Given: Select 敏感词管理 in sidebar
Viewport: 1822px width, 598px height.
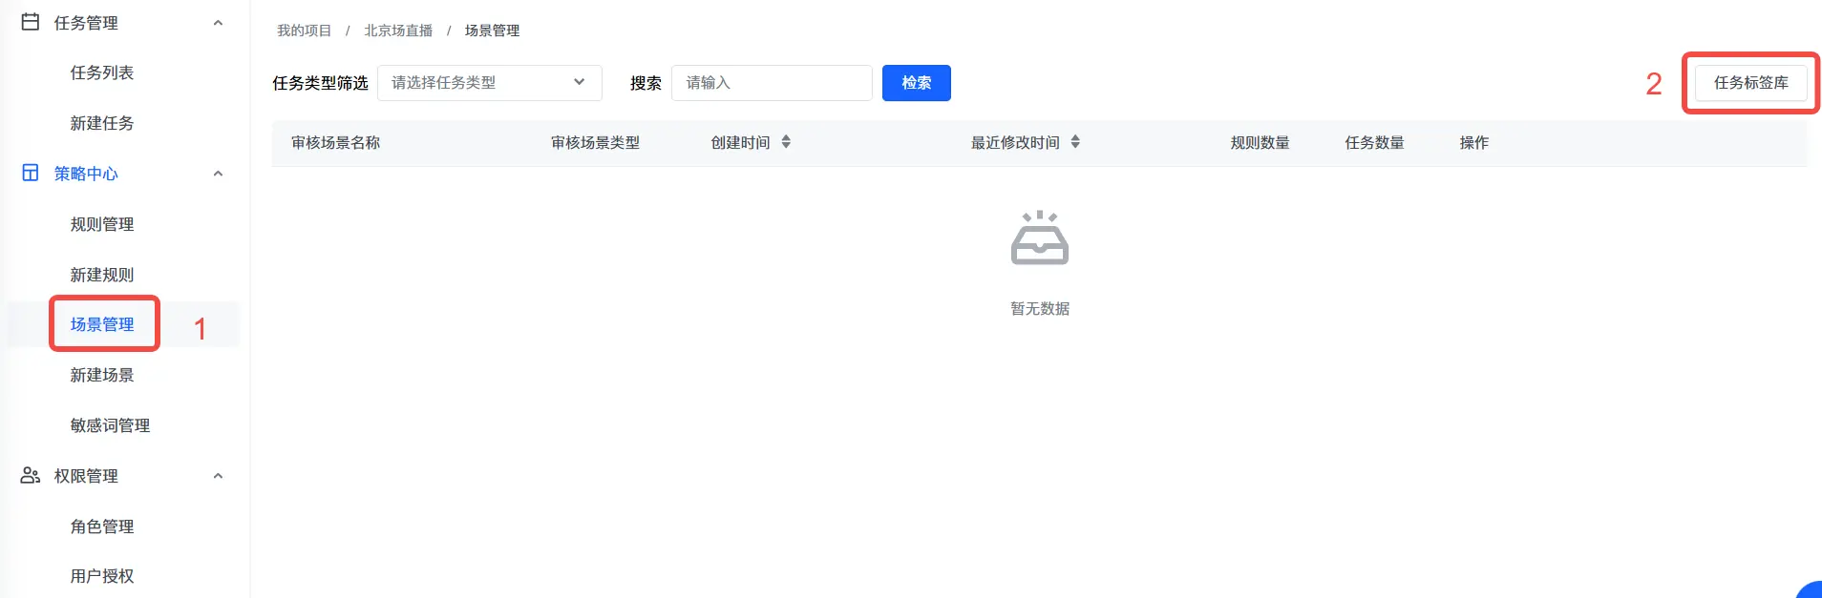Looking at the screenshot, I should pyautogui.click(x=110, y=425).
